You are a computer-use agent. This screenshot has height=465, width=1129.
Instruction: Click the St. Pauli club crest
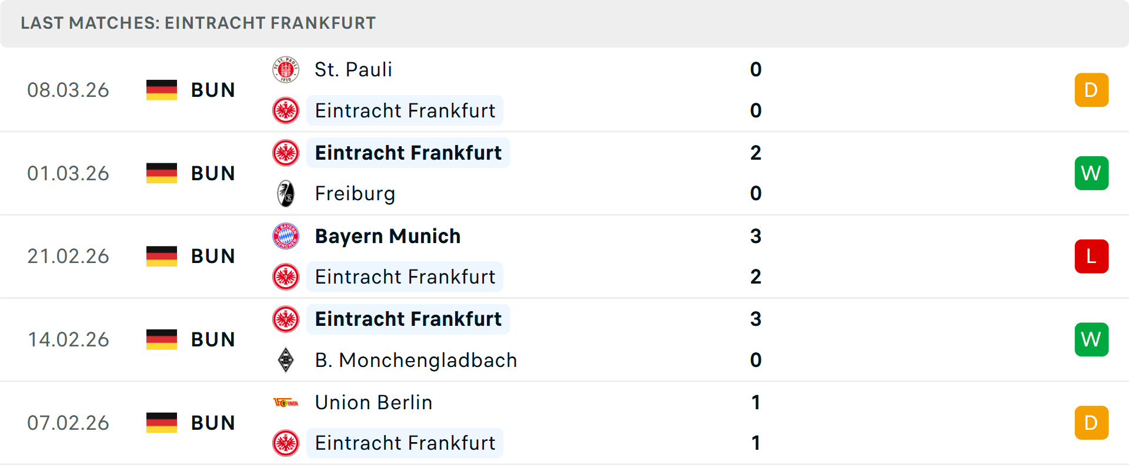286,69
